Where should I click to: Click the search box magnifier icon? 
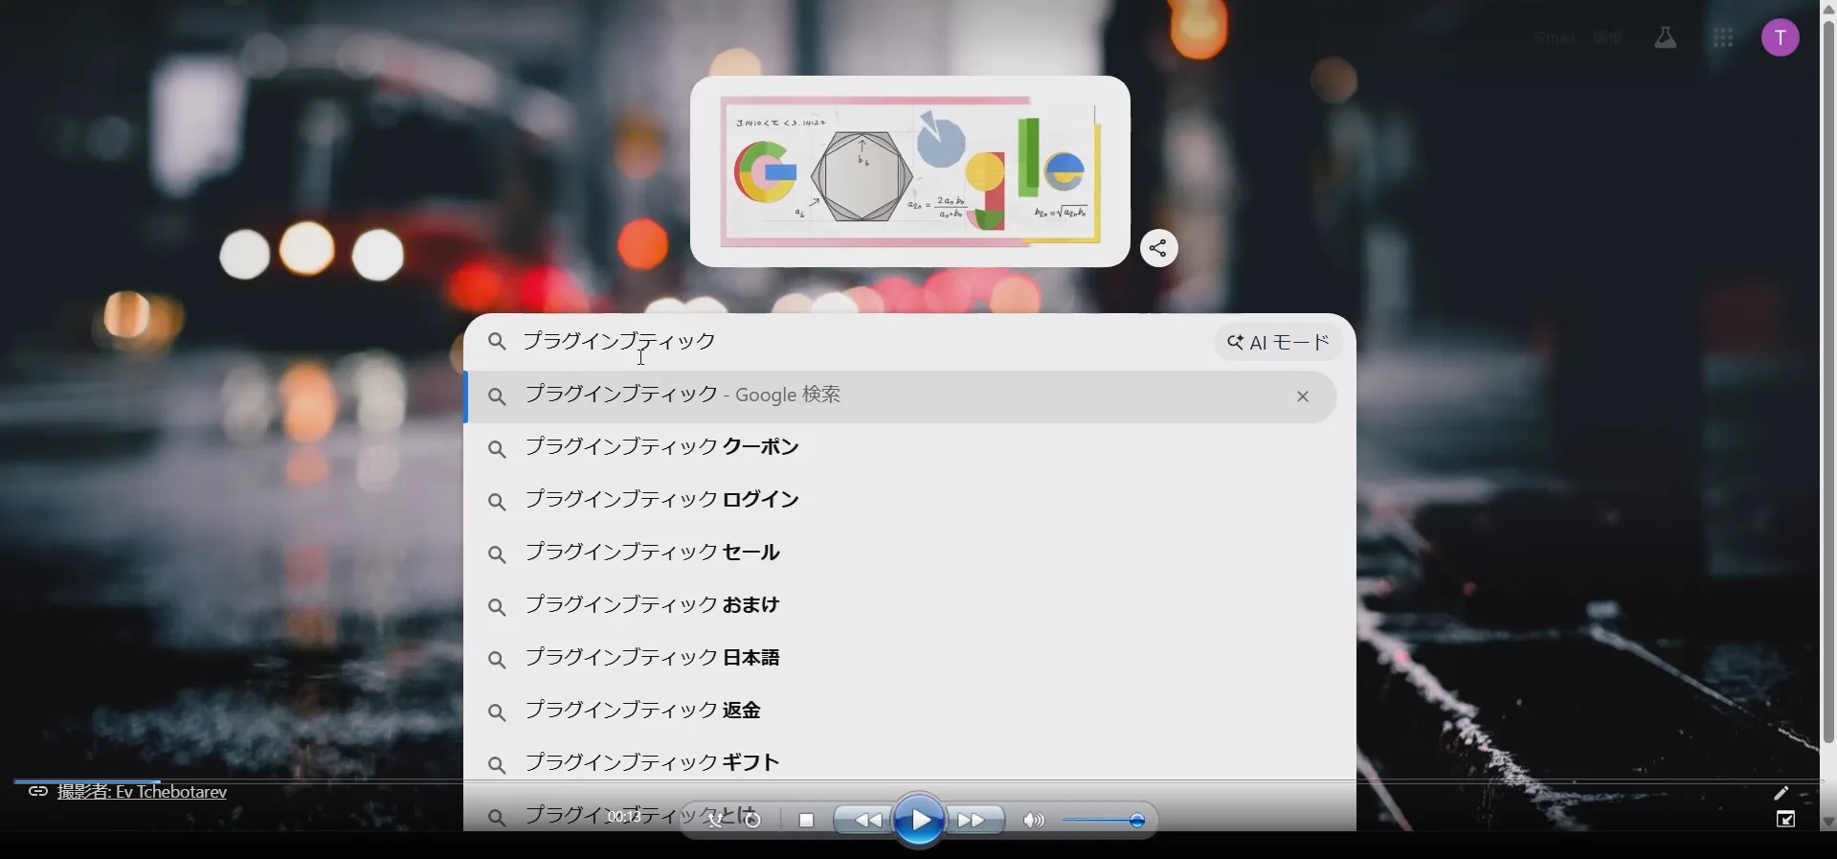tap(497, 342)
